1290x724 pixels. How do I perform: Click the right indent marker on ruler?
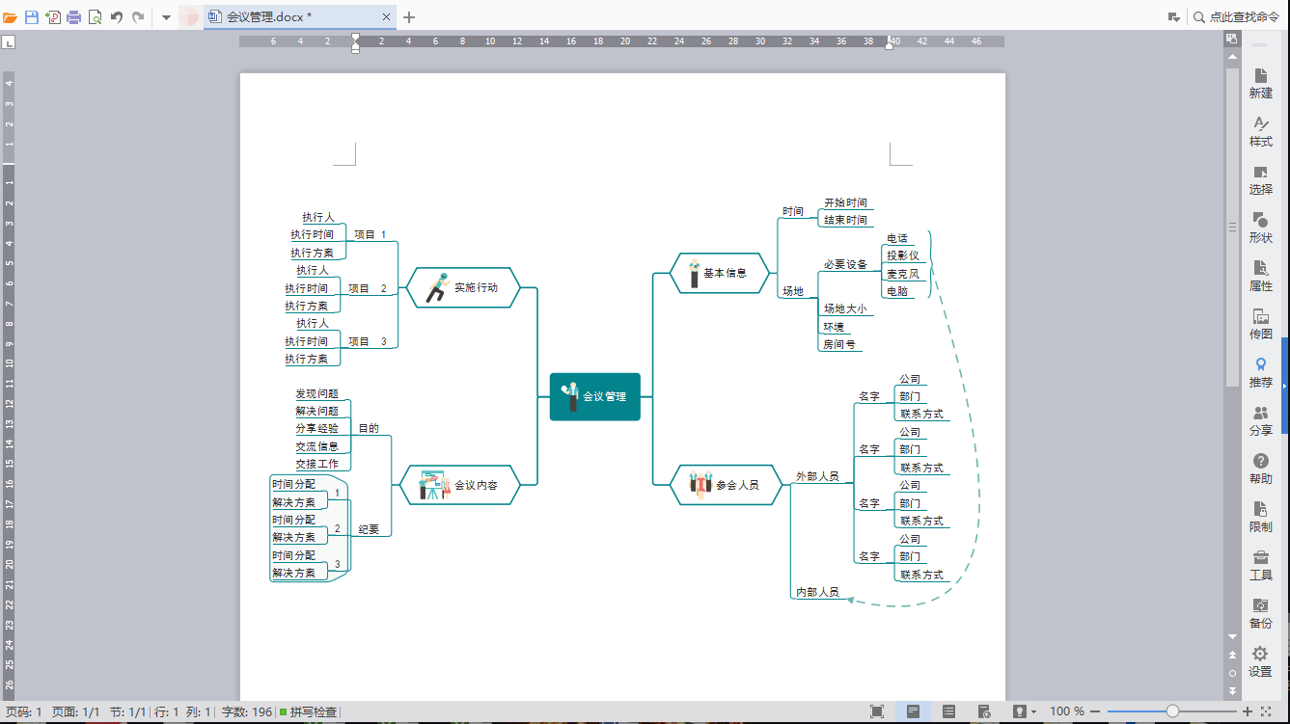(889, 44)
